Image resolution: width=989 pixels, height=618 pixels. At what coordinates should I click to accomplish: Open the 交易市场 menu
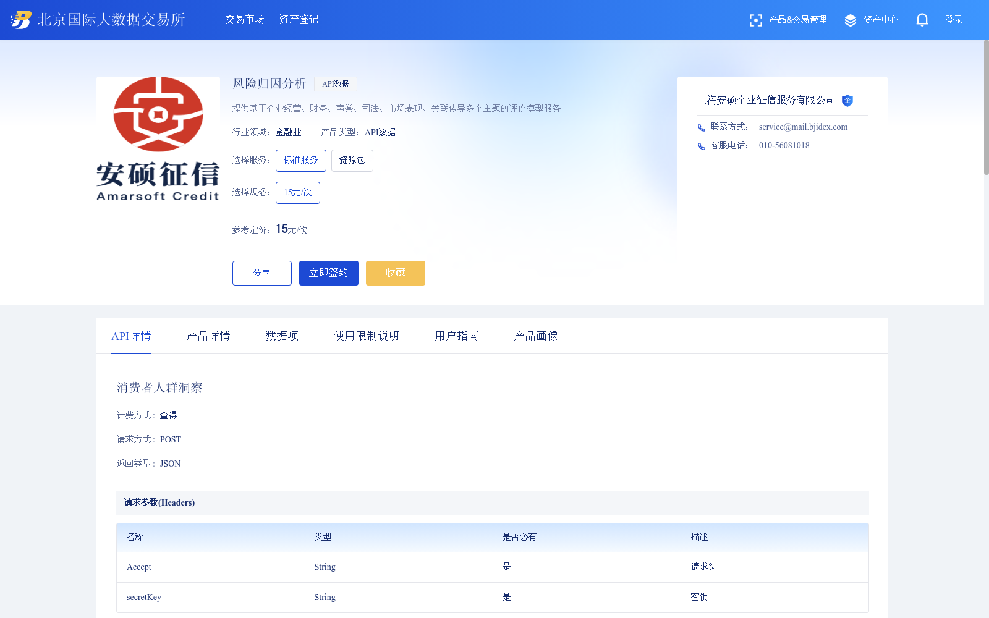[x=245, y=20]
